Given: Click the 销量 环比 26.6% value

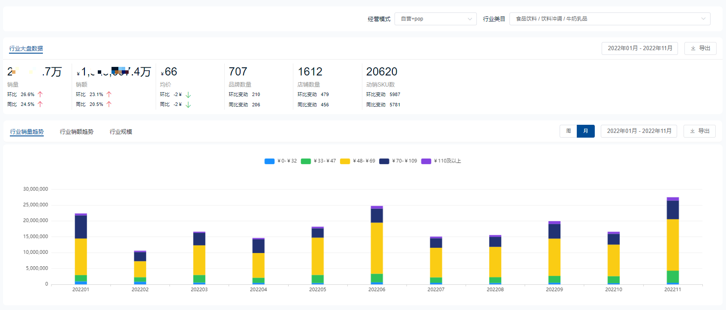Looking at the screenshot, I should coord(27,94).
